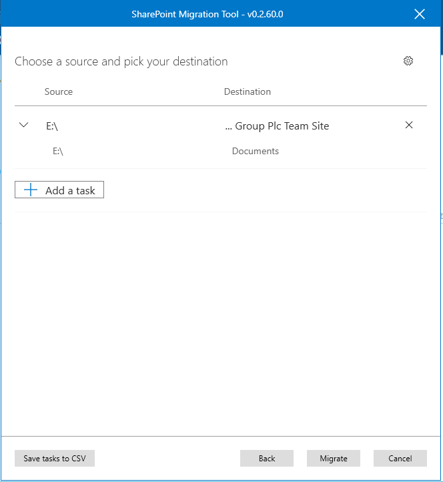Screen dimensions: 443x482
Task: Click the Destination column header
Action: (x=248, y=91)
